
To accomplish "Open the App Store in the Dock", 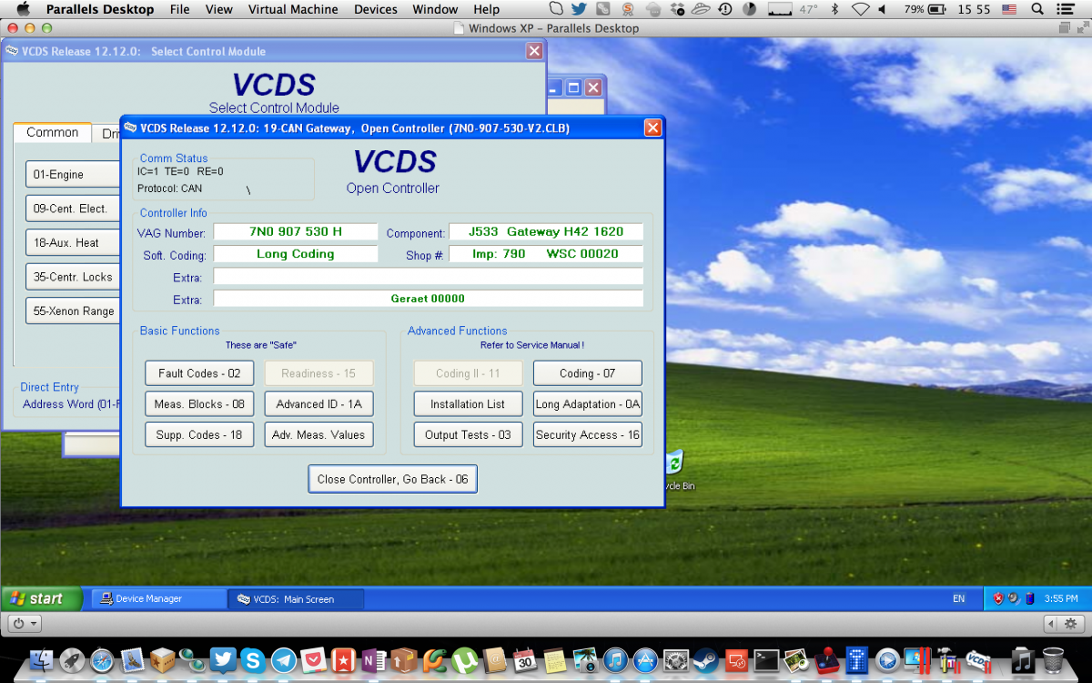I will [x=645, y=660].
